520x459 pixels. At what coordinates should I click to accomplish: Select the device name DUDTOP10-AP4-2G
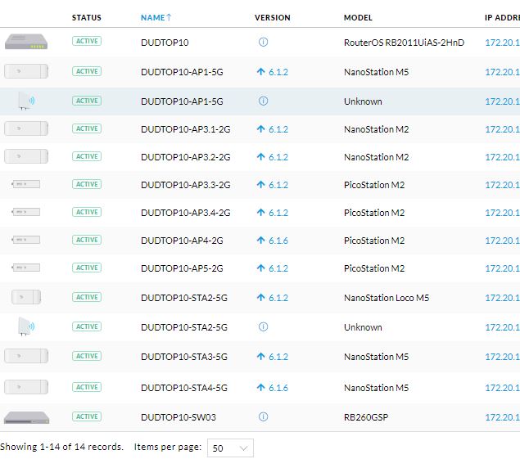click(x=182, y=241)
